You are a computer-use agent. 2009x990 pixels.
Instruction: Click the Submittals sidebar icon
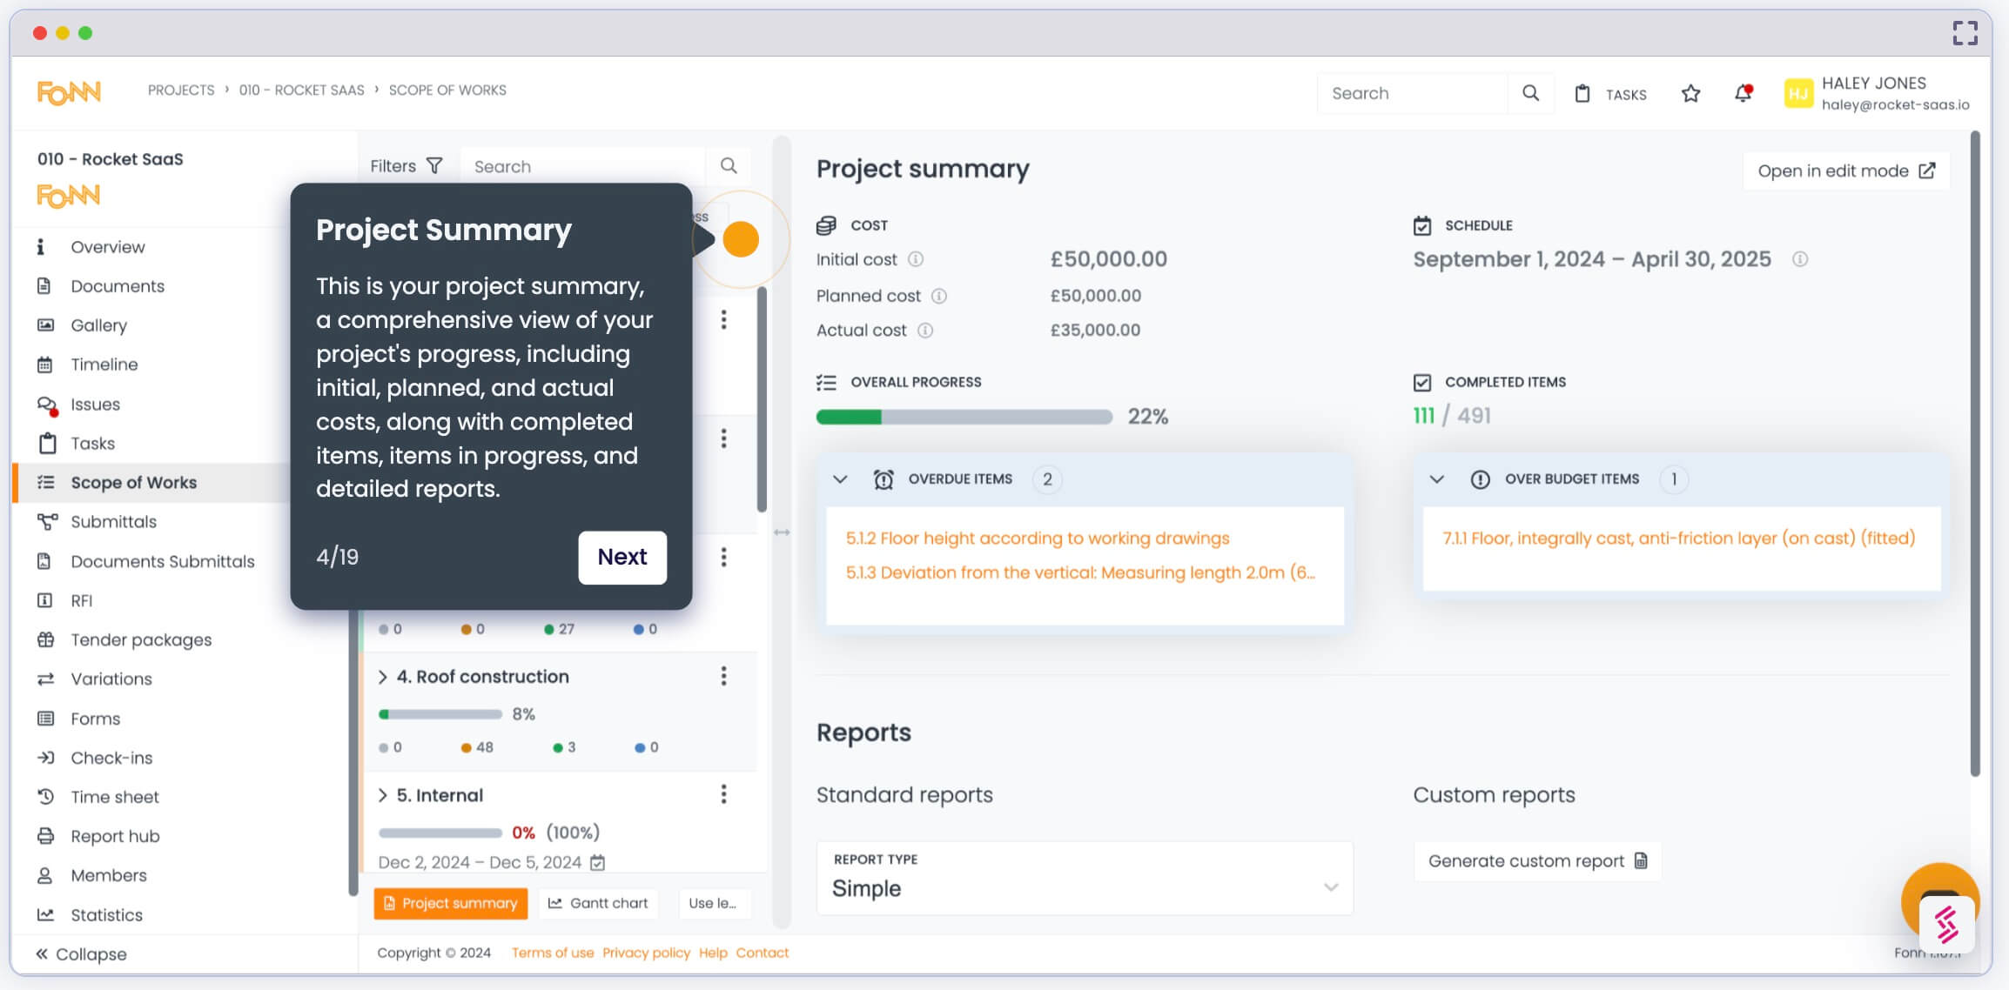coord(46,522)
